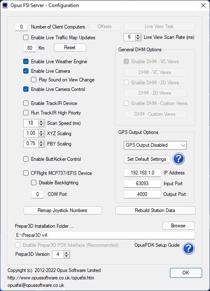Viewport: 210px width, 291px height.
Task: Check Play Sound on View Change
Action: coord(33,80)
